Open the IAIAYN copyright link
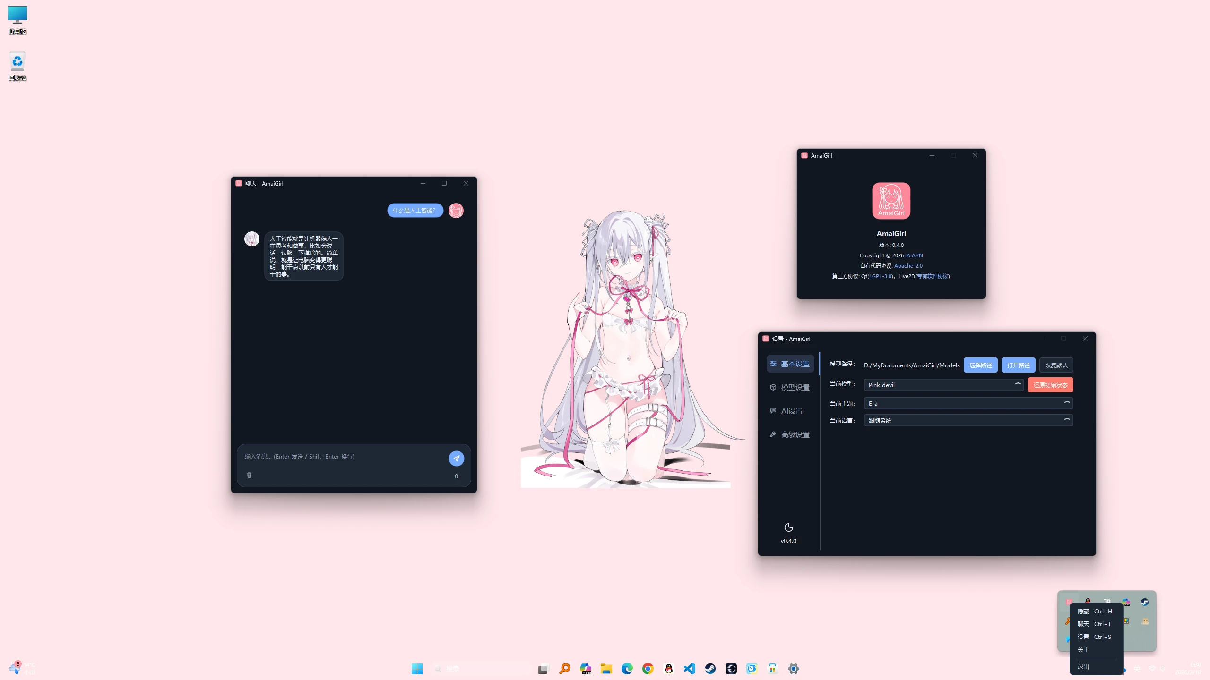 pyautogui.click(x=914, y=255)
